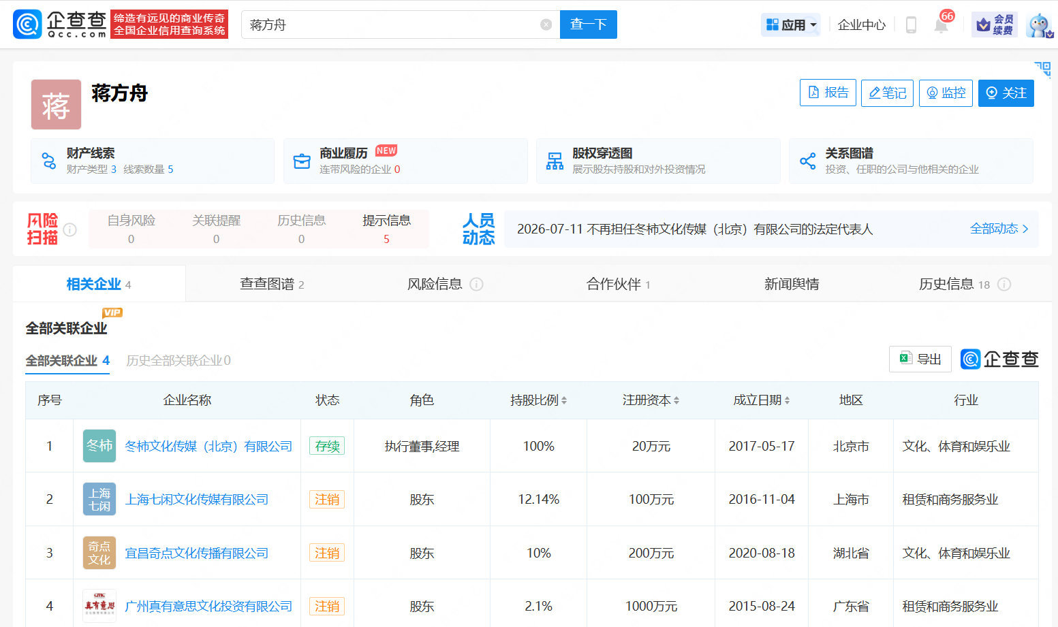
Task: Click the member renewal crown icon
Action: 995,25
